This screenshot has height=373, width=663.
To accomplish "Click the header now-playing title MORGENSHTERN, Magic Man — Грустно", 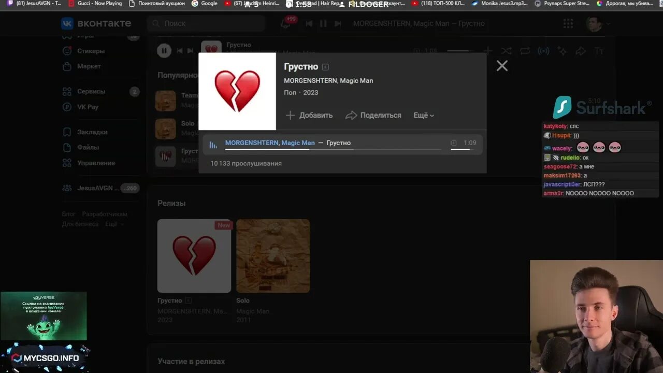I will point(419,23).
